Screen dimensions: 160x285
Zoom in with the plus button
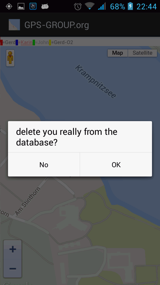point(13,249)
